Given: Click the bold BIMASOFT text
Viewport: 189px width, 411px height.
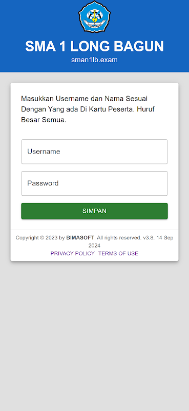Looking at the screenshot, I should 81,238.
